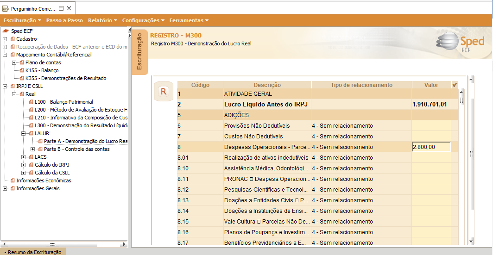
Task: Click the Cadastro node icon
Action: click(13, 39)
